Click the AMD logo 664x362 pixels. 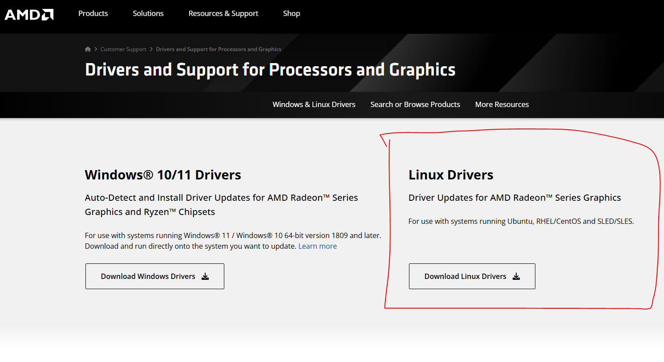click(x=29, y=14)
